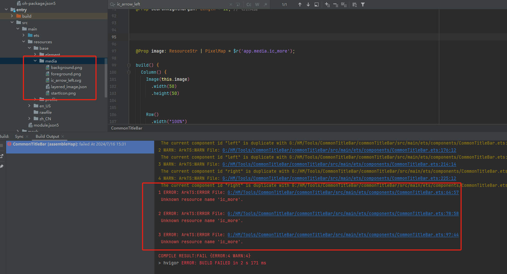This screenshot has height=274, width=507.
Task: Click the CommonTitleBar breadcrumb
Action: [127, 128]
